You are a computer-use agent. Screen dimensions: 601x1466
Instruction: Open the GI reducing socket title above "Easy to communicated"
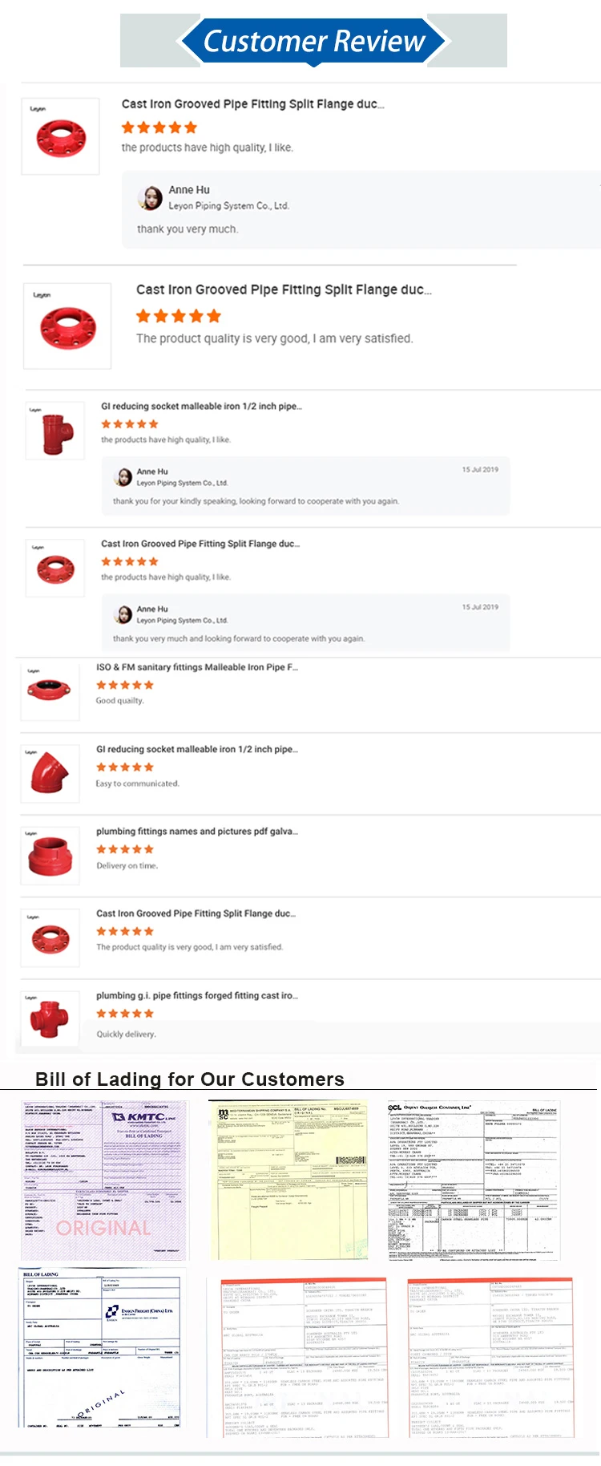tap(197, 749)
